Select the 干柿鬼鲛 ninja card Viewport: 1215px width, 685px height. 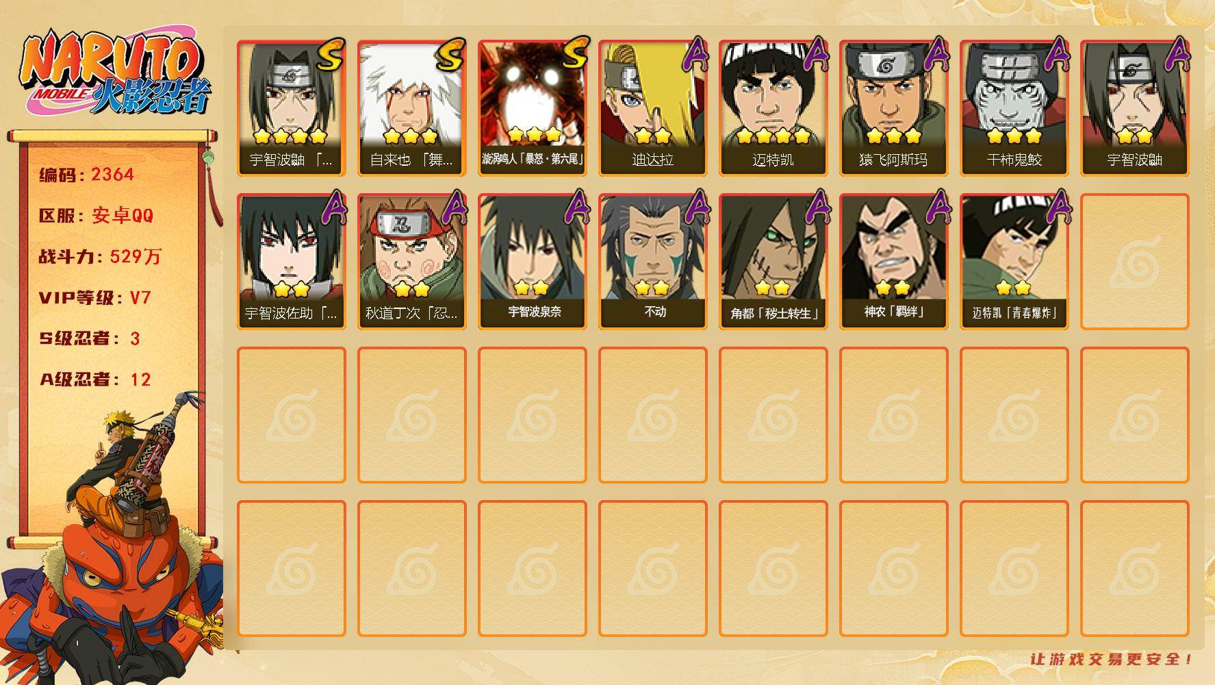click(1014, 108)
